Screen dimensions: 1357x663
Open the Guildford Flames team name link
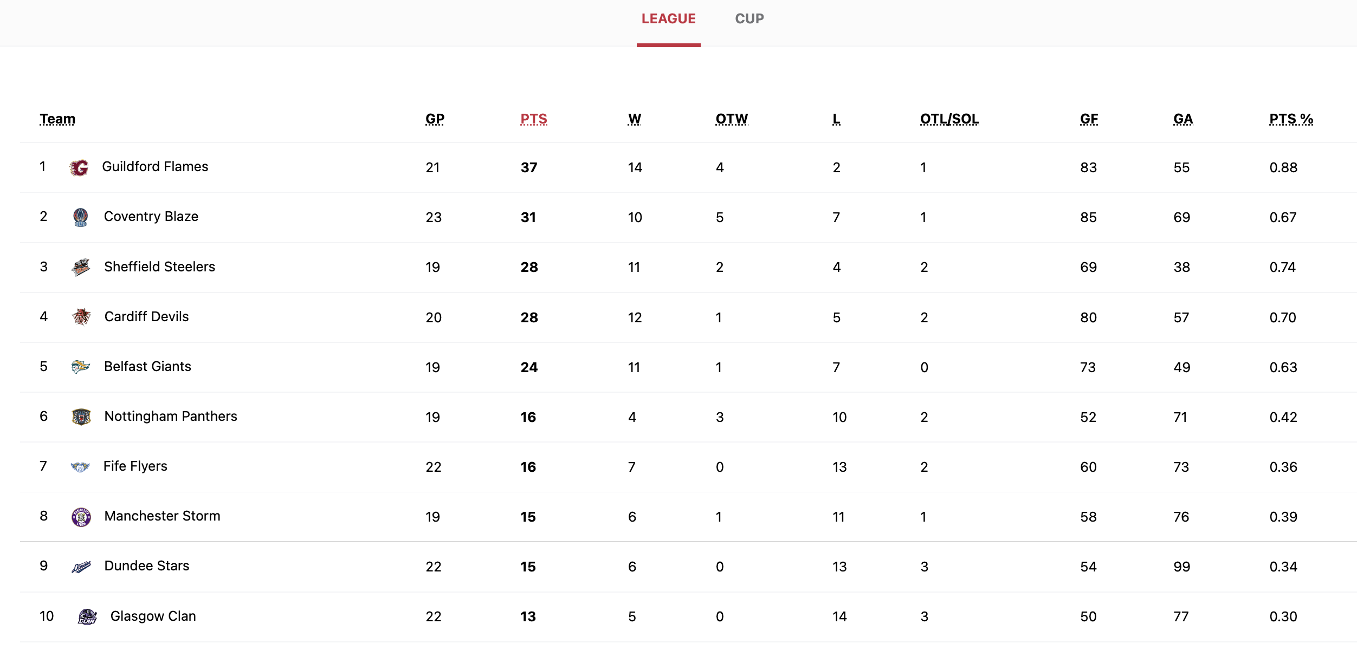(x=155, y=167)
